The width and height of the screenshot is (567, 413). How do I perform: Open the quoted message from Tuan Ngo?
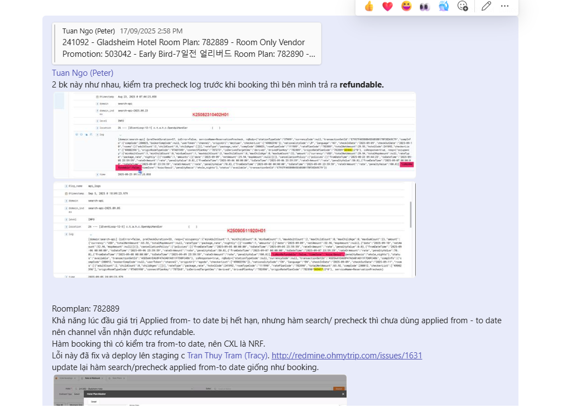(186, 43)
